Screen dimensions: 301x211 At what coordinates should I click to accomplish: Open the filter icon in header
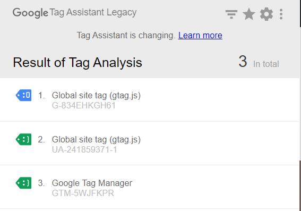pos(231,14)
